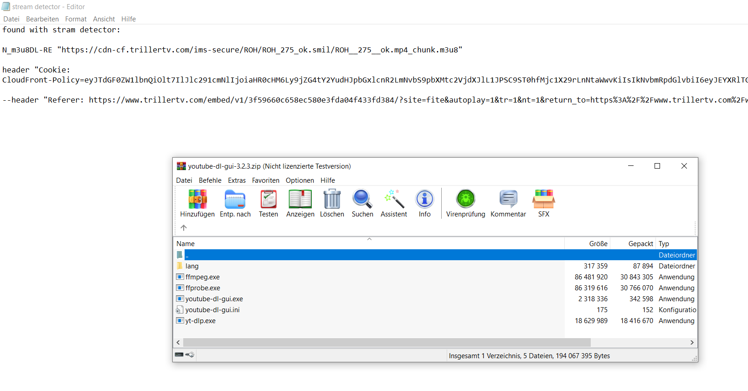
Task: Sort archive list by Gepackt column
Action: click(633, 243)
